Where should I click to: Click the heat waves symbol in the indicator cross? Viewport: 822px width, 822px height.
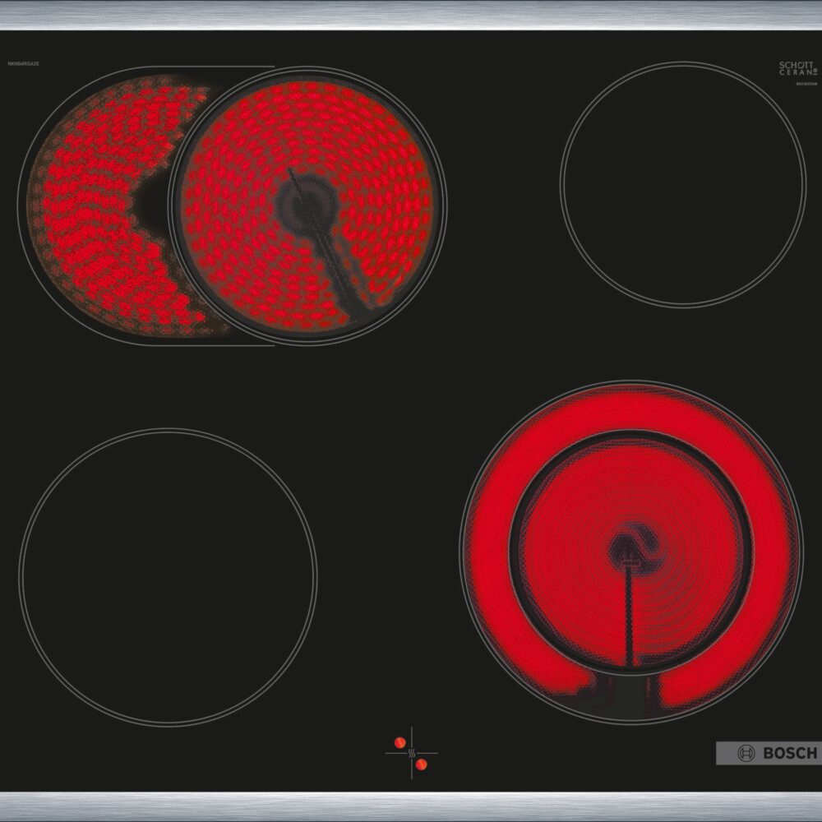(412, 754)
